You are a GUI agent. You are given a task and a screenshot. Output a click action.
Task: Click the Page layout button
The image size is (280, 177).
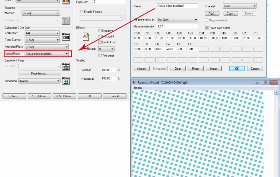(39, 73)
